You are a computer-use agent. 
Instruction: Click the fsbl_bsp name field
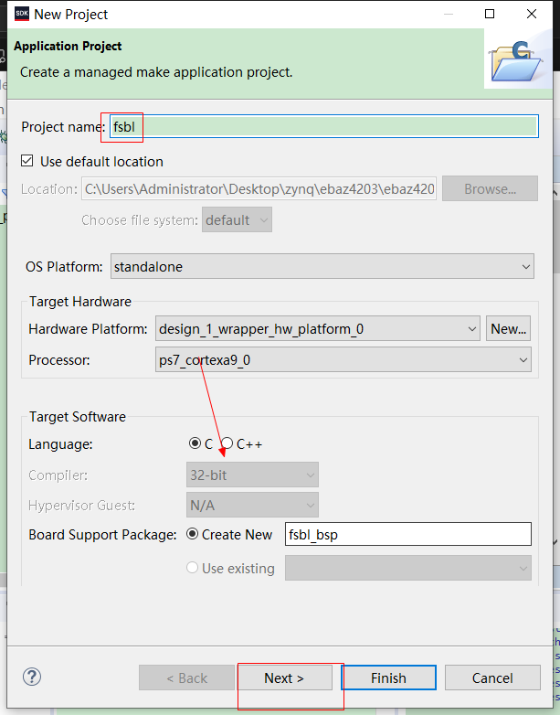point(408,534)
